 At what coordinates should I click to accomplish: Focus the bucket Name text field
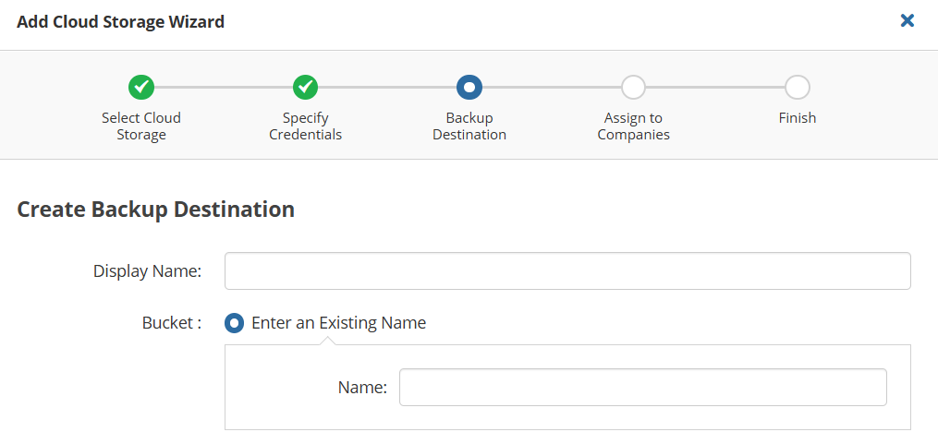coord(643,387)
